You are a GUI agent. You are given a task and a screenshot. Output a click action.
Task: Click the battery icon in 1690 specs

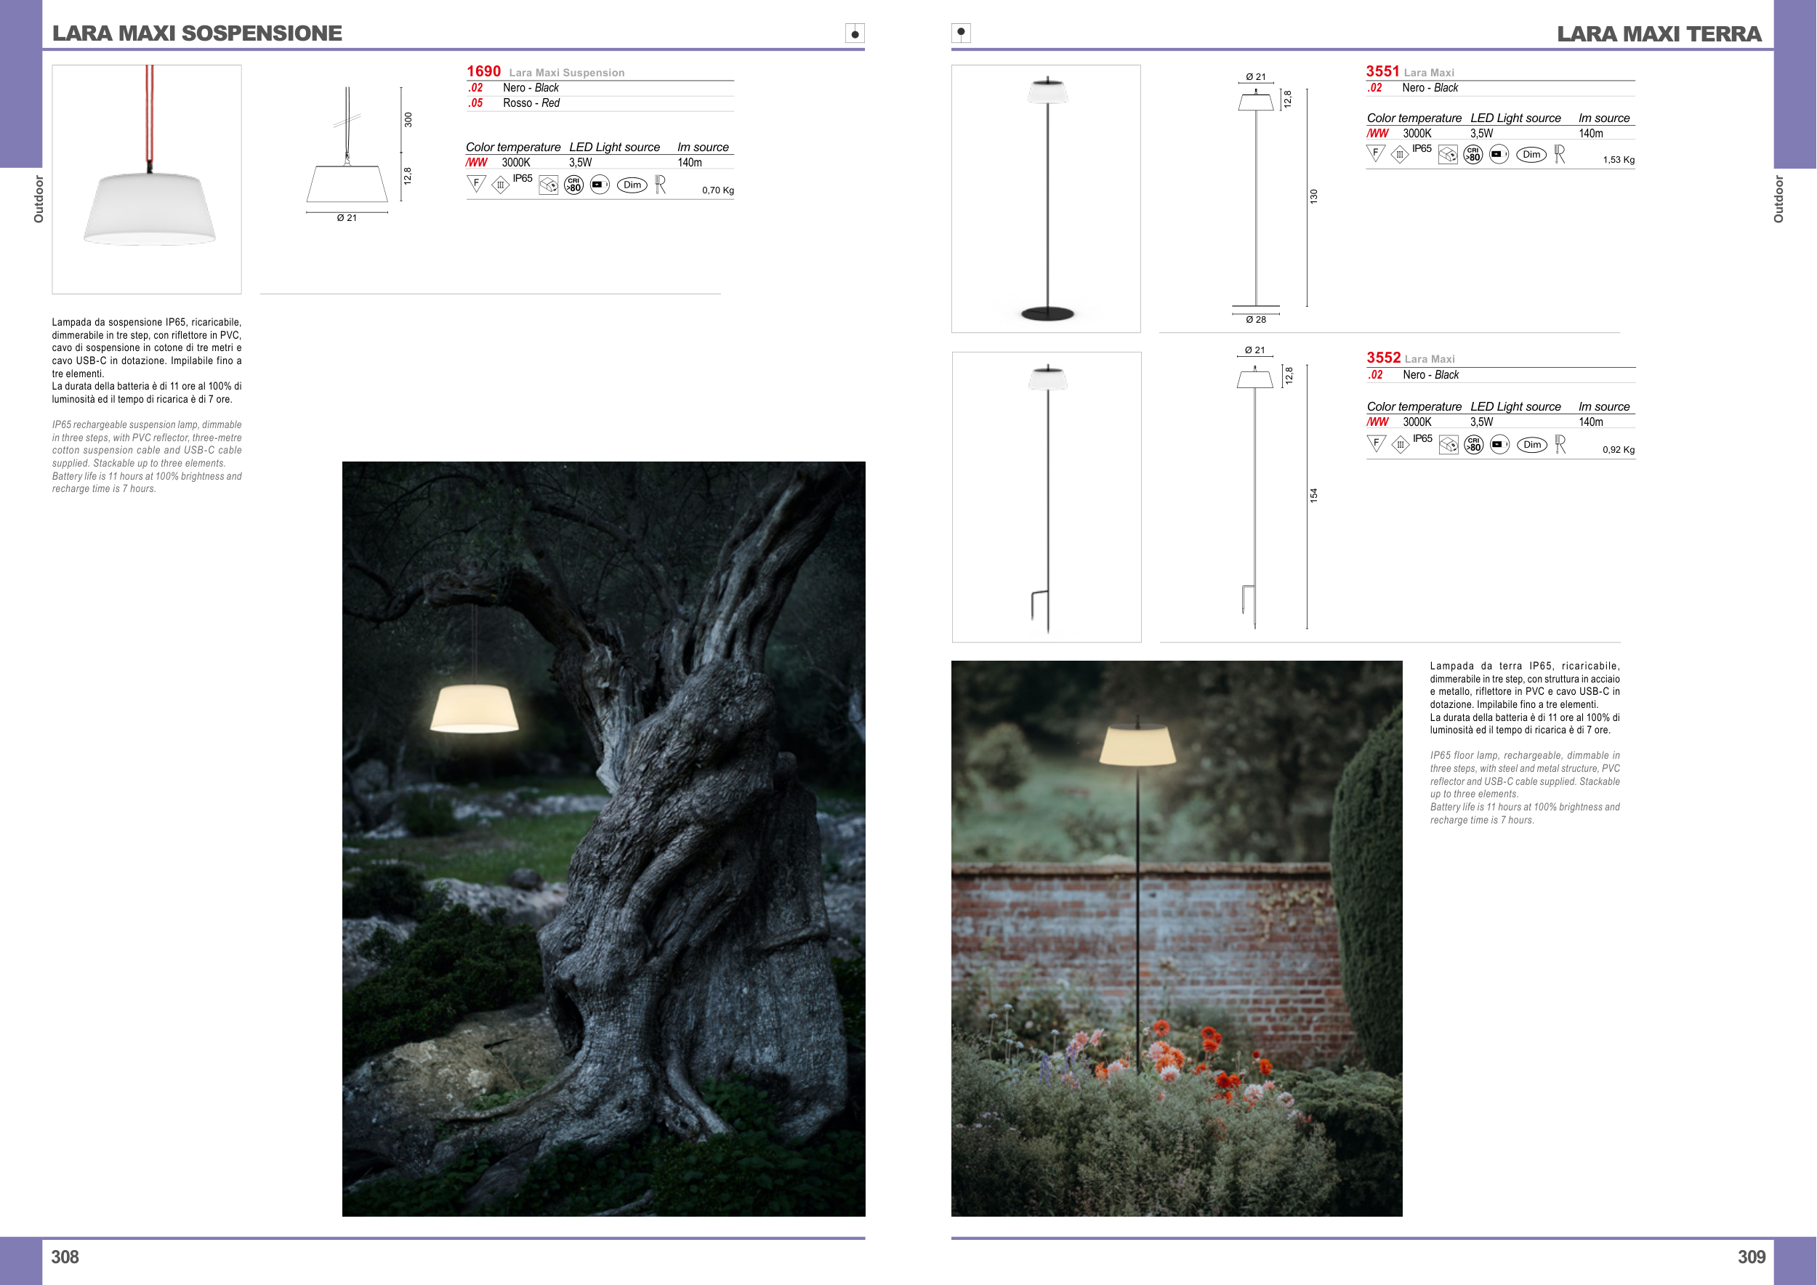(x=599, y=185)
